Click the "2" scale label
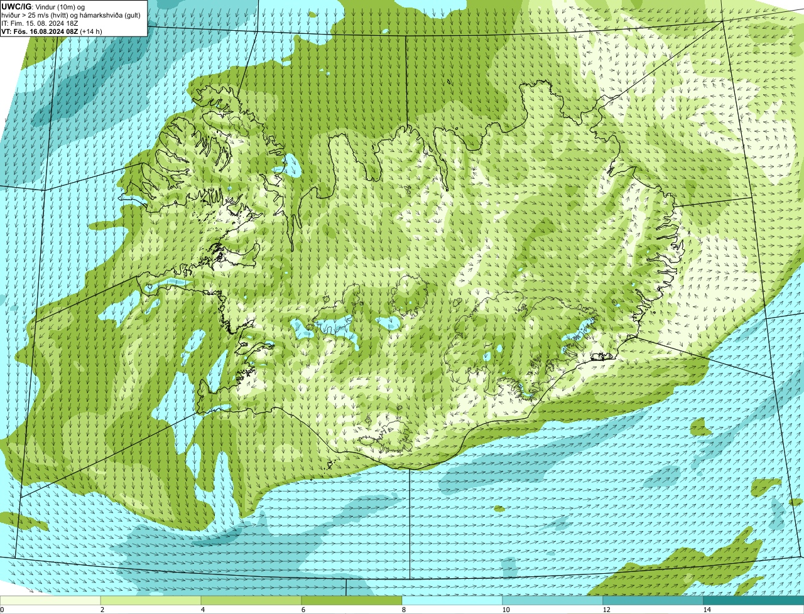This screenshot has width=804, height=614. coord(102,610)
